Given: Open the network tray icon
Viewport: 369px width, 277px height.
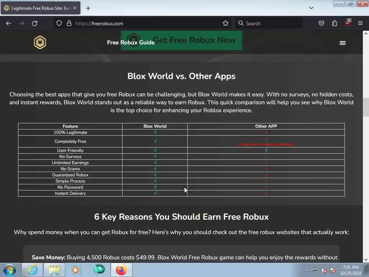Looking at the screenshot, I should [315, 271].
